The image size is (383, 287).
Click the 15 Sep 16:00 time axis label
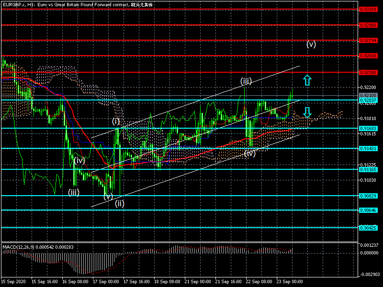pyautogui.click(x=45, y=281)
